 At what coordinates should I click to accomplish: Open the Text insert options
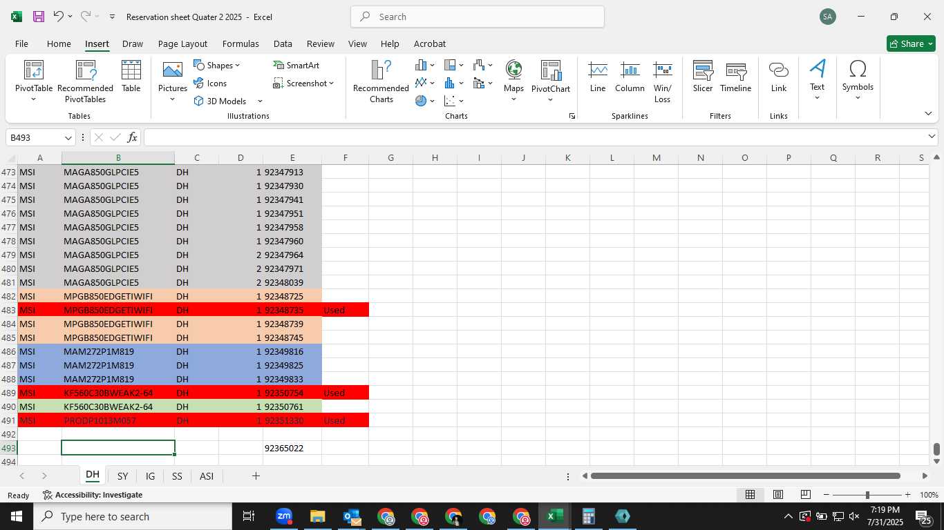point(818,80)
